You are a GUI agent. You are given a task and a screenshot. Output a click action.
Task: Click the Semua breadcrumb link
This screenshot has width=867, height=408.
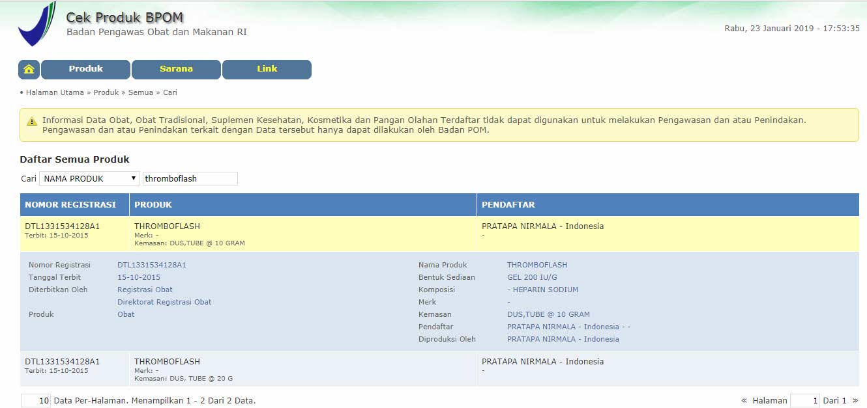click(141, 92)
